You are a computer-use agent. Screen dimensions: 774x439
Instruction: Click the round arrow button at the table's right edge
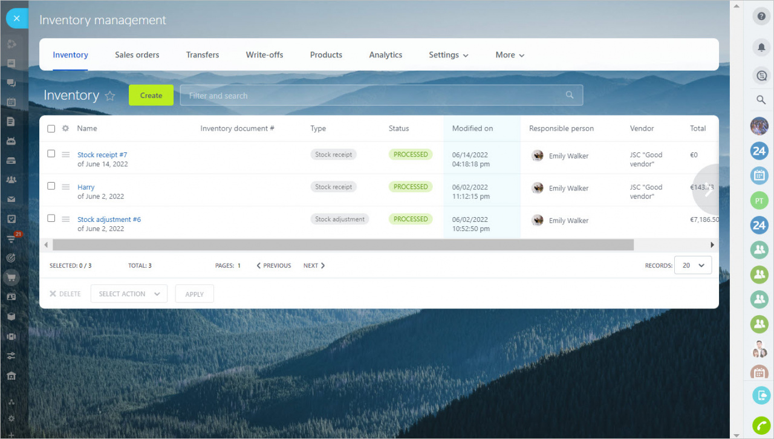706,189
